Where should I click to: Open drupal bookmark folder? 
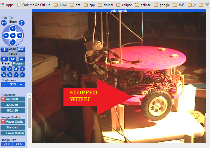[105, 5]
